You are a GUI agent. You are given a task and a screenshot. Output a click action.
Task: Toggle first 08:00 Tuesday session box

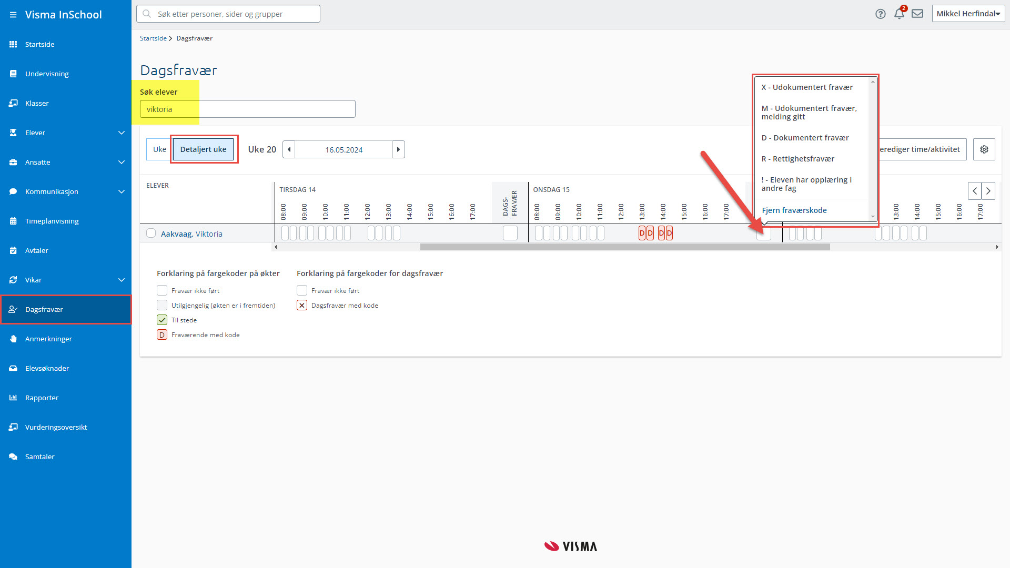(x=285, y=233)
